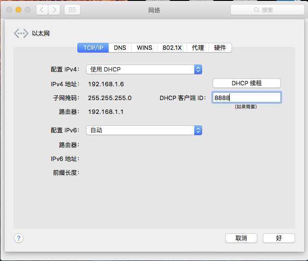Viewport: 308px width, 261px height.
Task: Focus the DHCP 客户端 ID field
Action: click(x=247, y=98)
